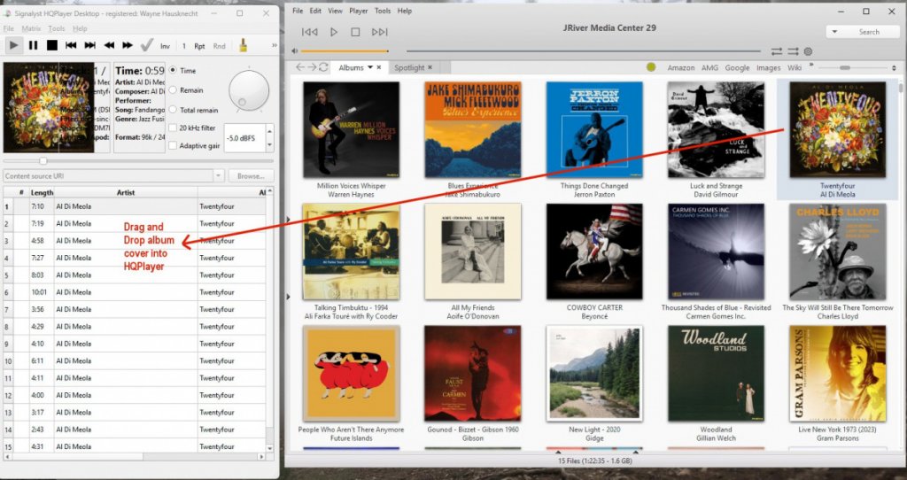Click JRiver play button
The image size is (907, 480).
(x=334, y=33)
